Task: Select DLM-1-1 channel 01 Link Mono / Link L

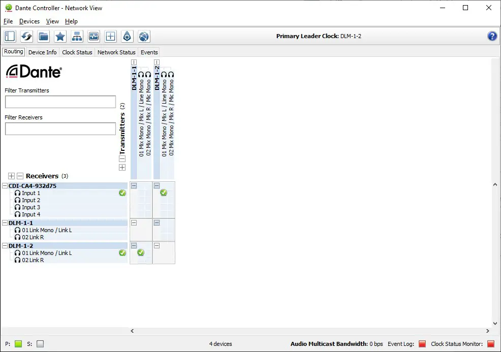Action: click(x=47, y=230)
